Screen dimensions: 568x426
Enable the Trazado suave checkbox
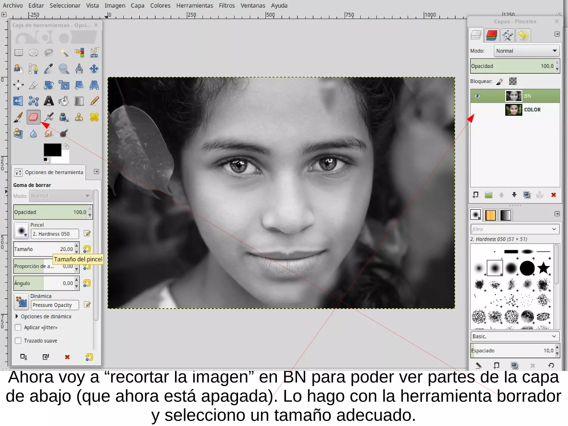[18, 341]
